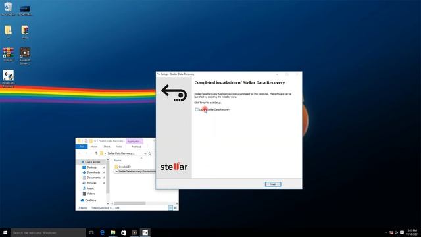Select Videos in the navigation pane
The image size is (421, 237).
point(91,194)
